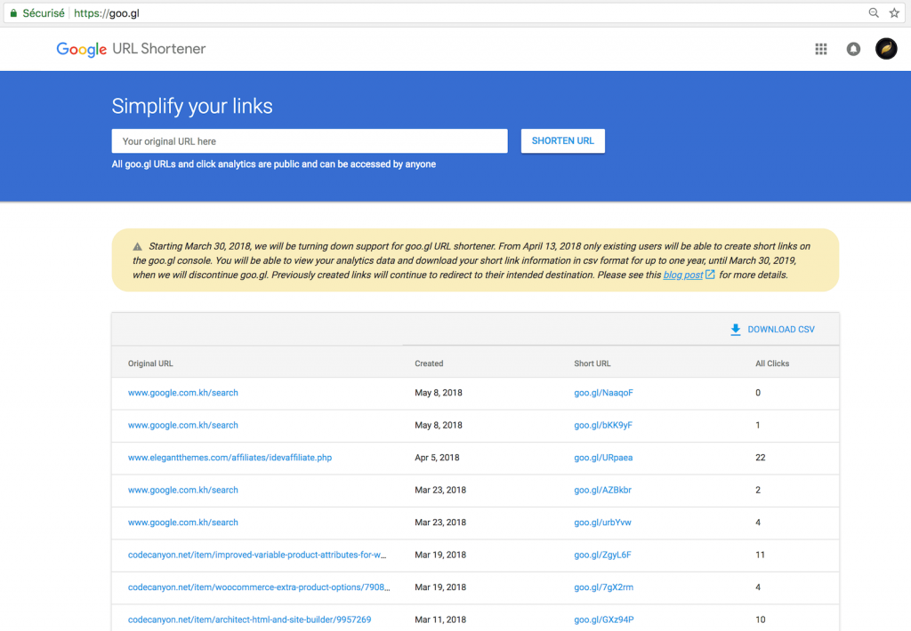Download link data via DOWNLOAD CSV
The image size is (911, 631).
(x=782, y=330)
